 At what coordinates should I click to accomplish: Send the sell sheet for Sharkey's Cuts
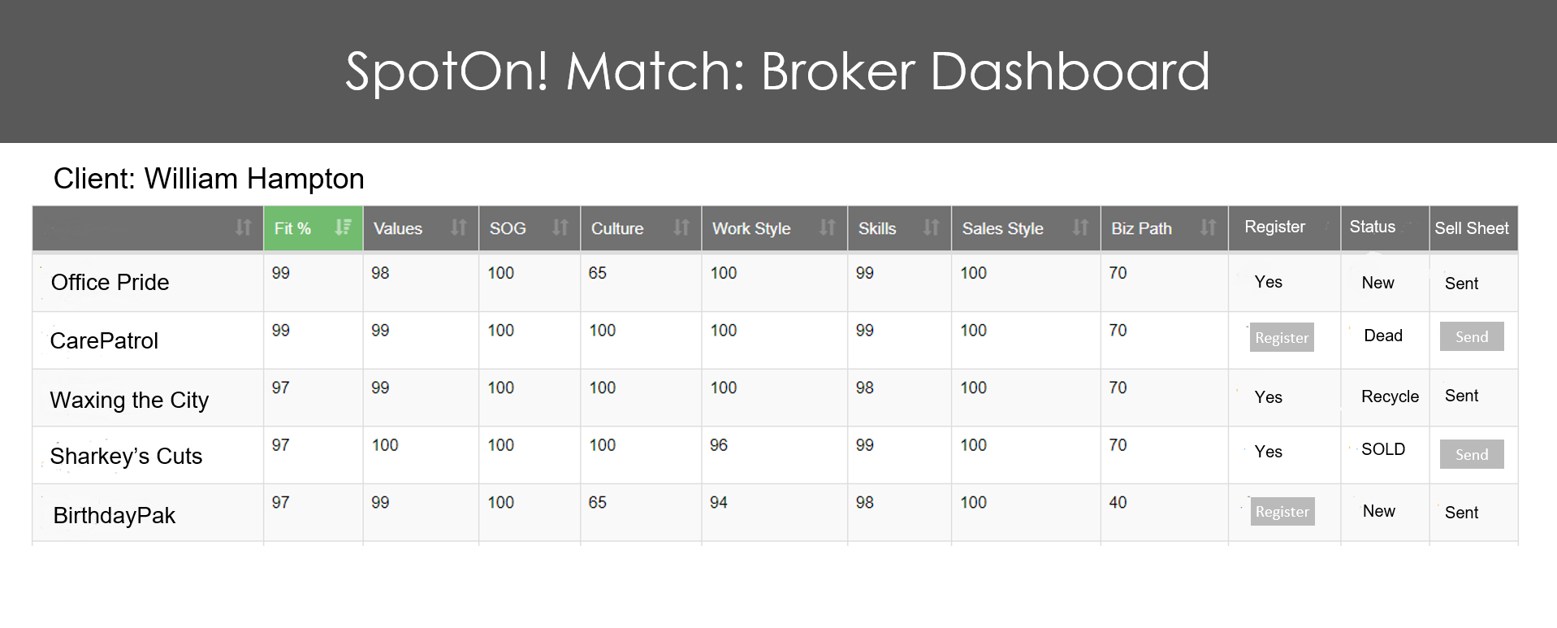click(x=1471, y=454)
